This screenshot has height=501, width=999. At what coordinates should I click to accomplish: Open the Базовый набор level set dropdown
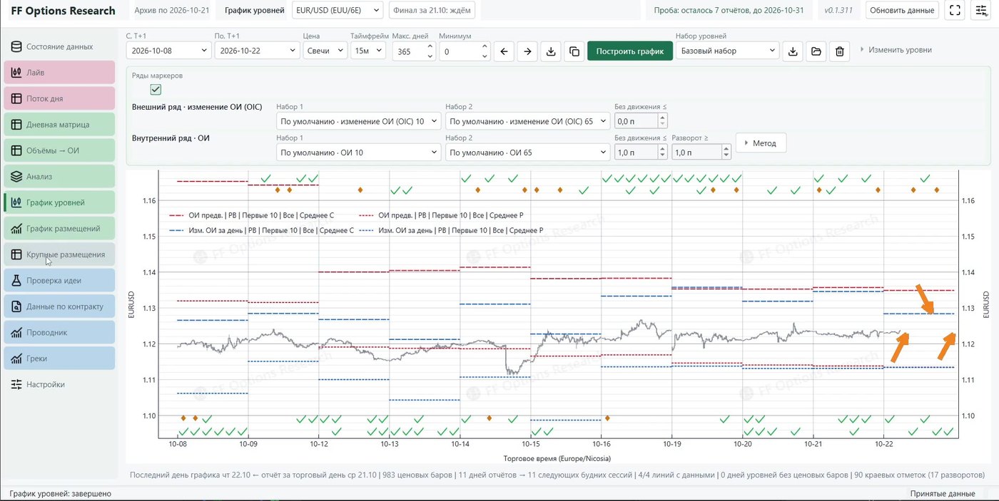pos(727,51)
